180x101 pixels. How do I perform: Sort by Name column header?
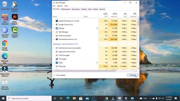(x=67, y=15)
